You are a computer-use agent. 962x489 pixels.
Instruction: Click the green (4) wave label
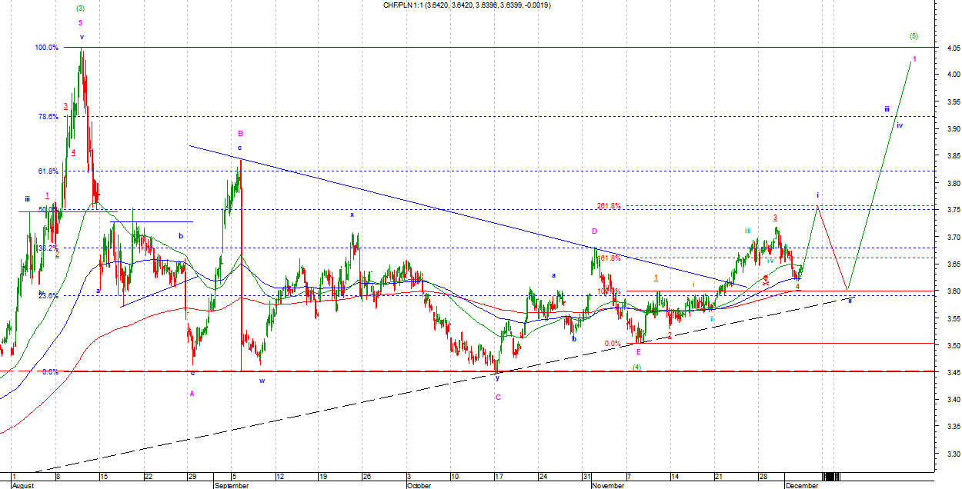tap(637, 368)
